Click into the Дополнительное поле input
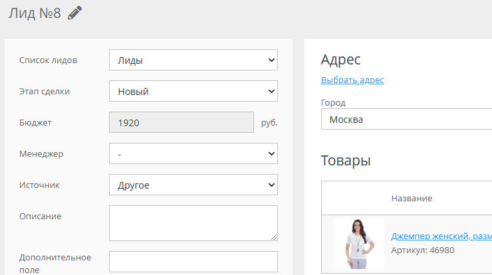This screenshot has width=492, height=275. coord(193,262)
